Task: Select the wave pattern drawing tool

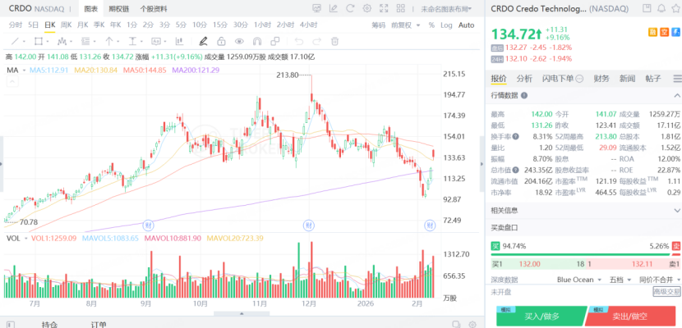Action: click(62, 42)
